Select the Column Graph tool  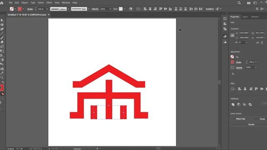pos(2,69)
